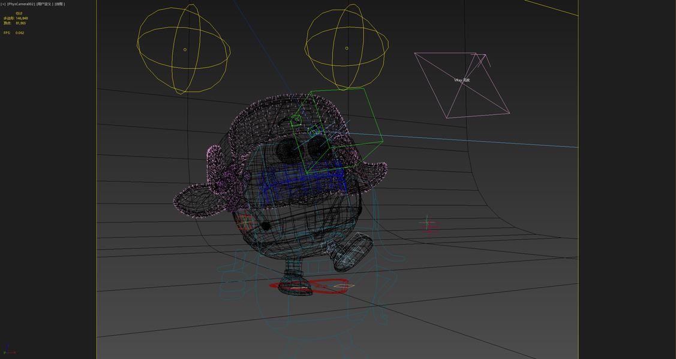Select the pink VRay plane light
676x359 pixels.
(462, 85)
